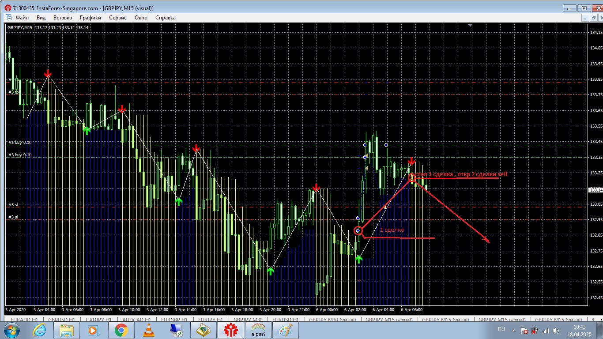603x339 pixels.
Task: Click the #5 buy 0.10 order label
Action: tap(20, 143)
